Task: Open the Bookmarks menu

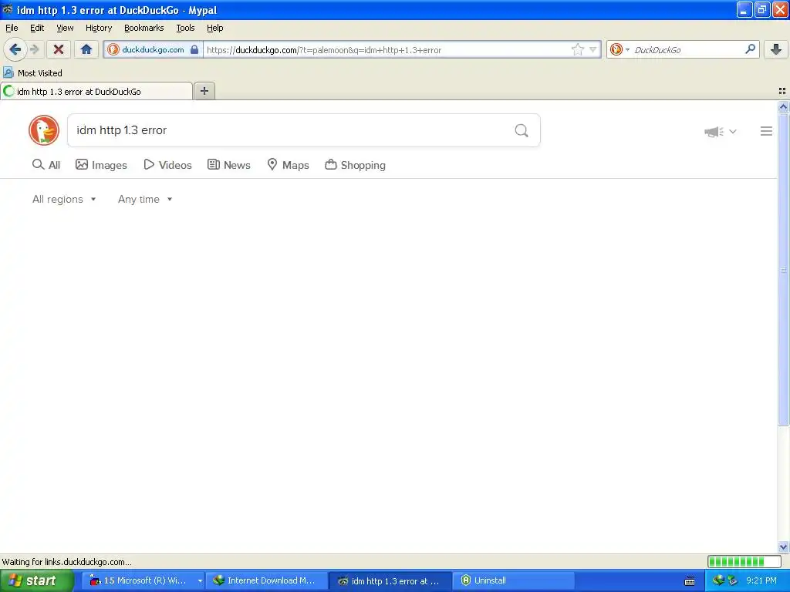Action: point(144,28)
